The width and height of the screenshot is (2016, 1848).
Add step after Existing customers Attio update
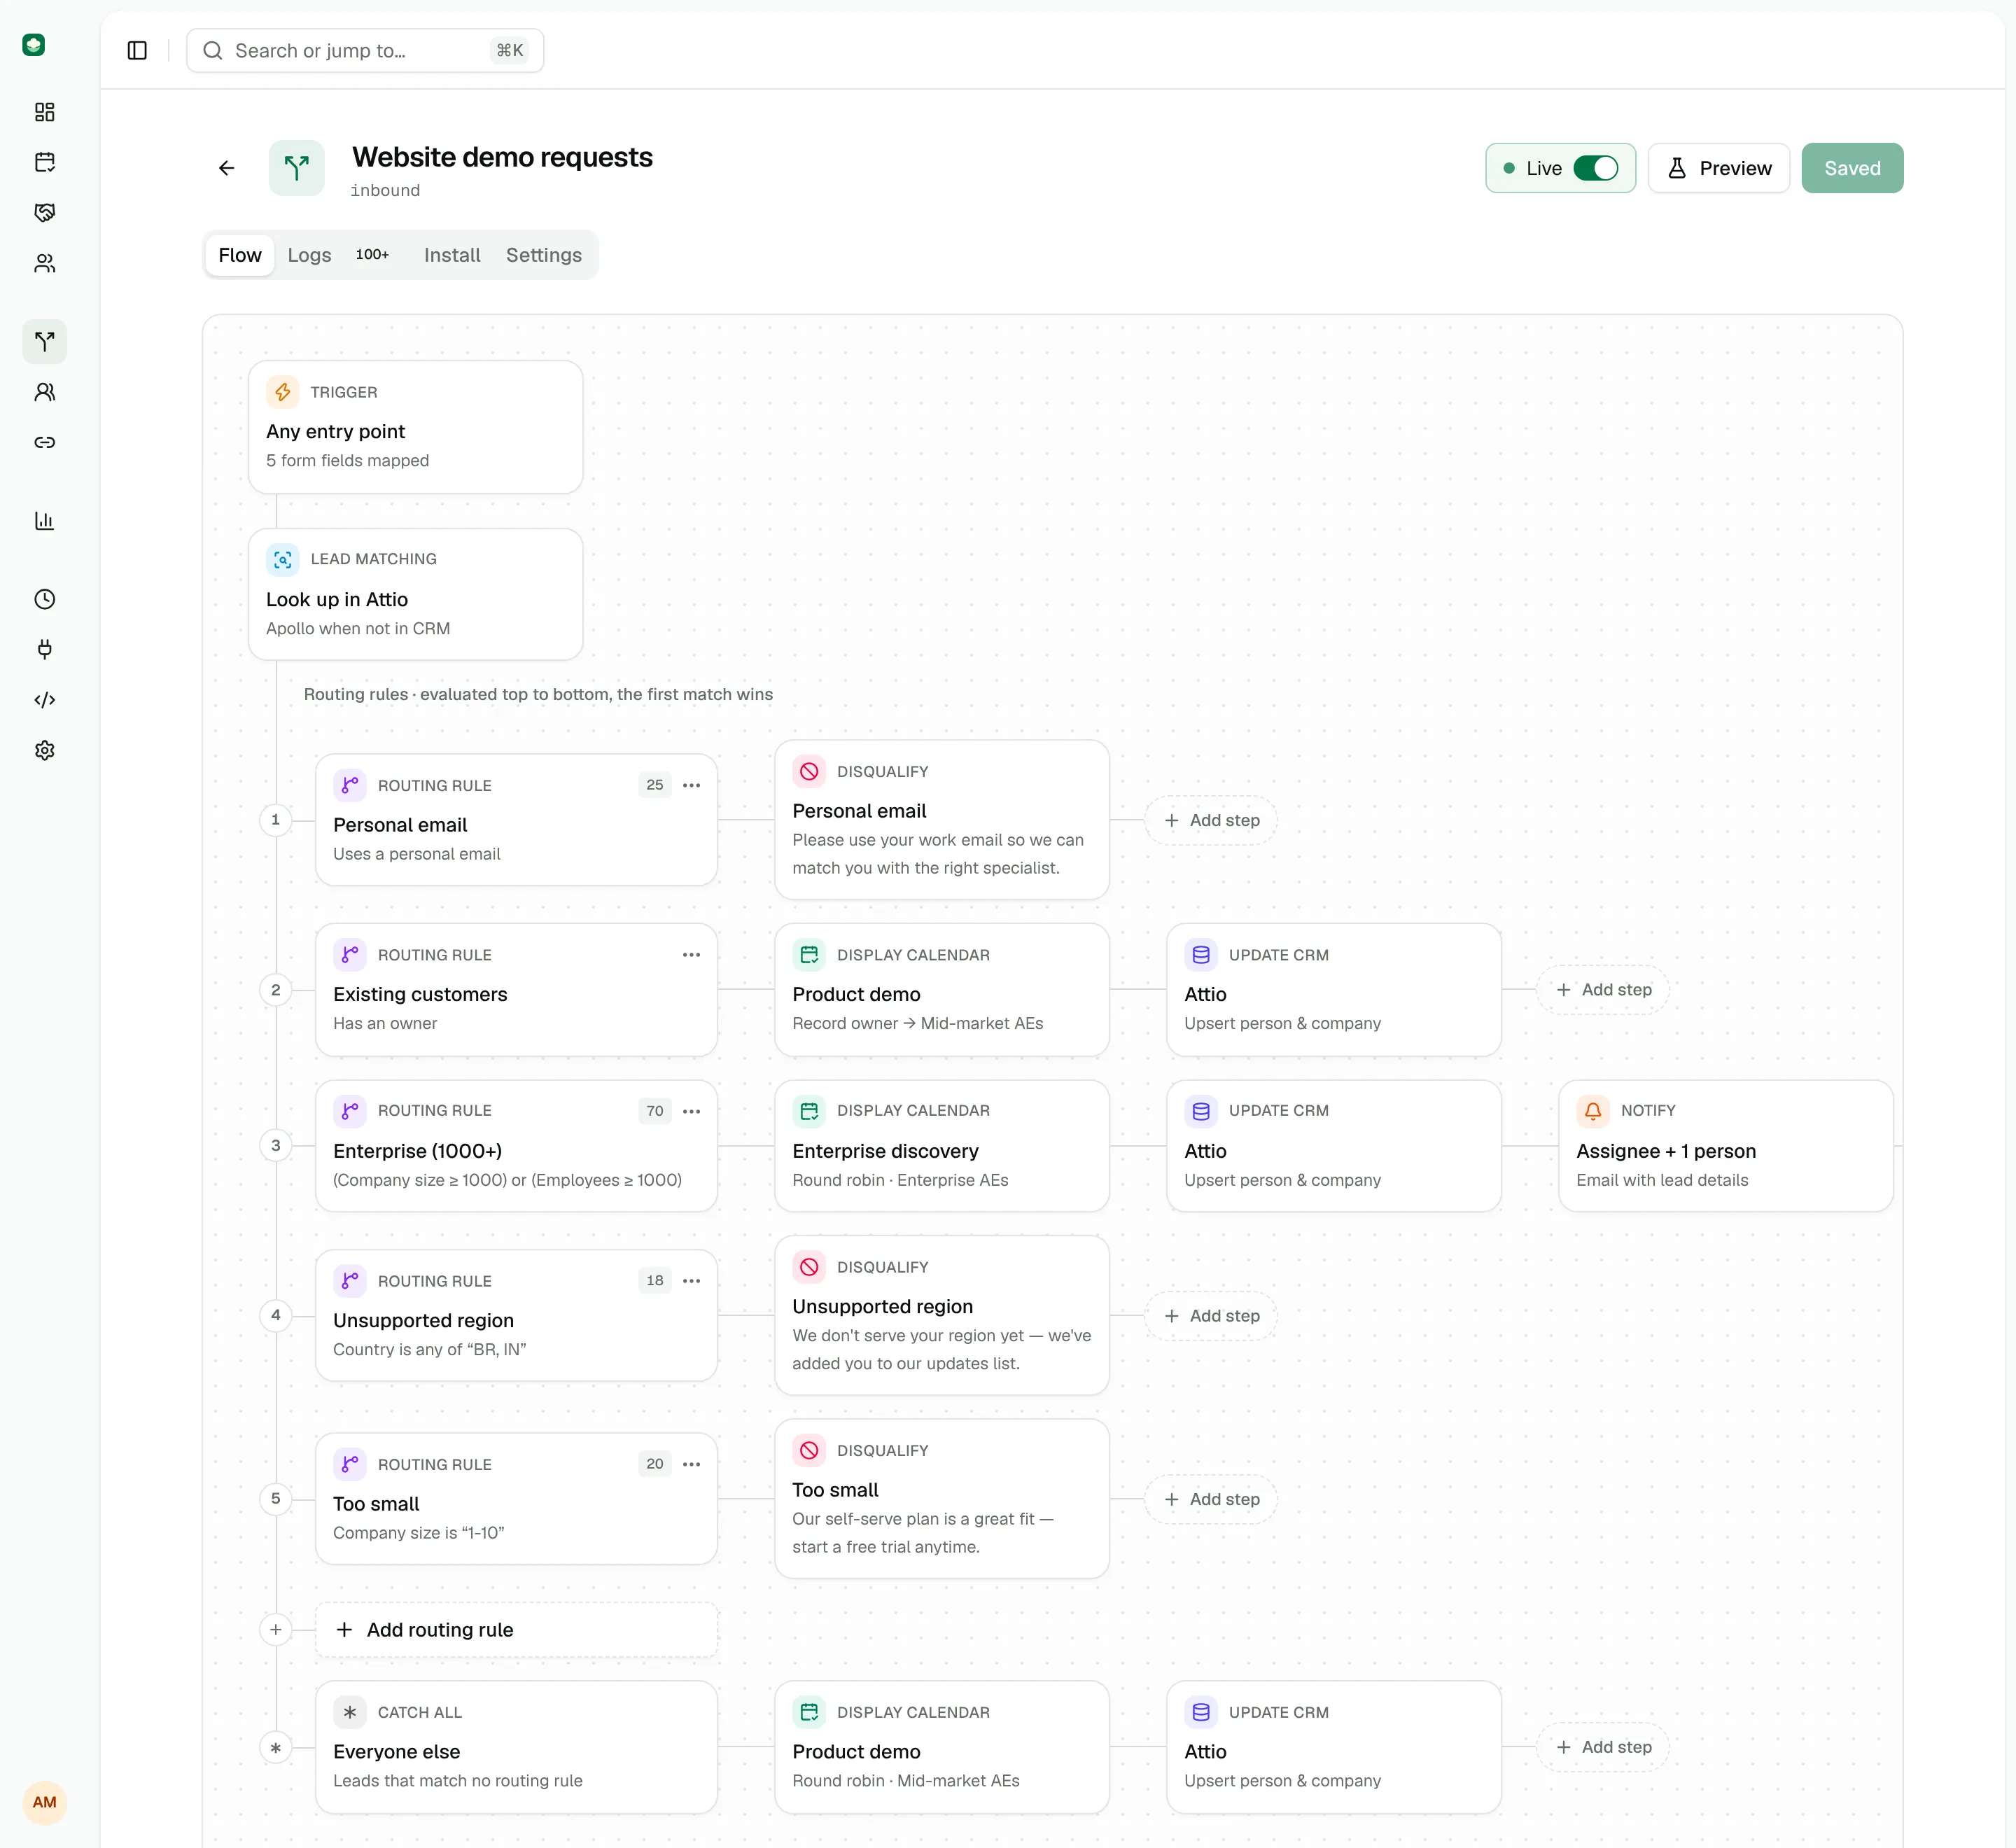tap(1603, 989)
